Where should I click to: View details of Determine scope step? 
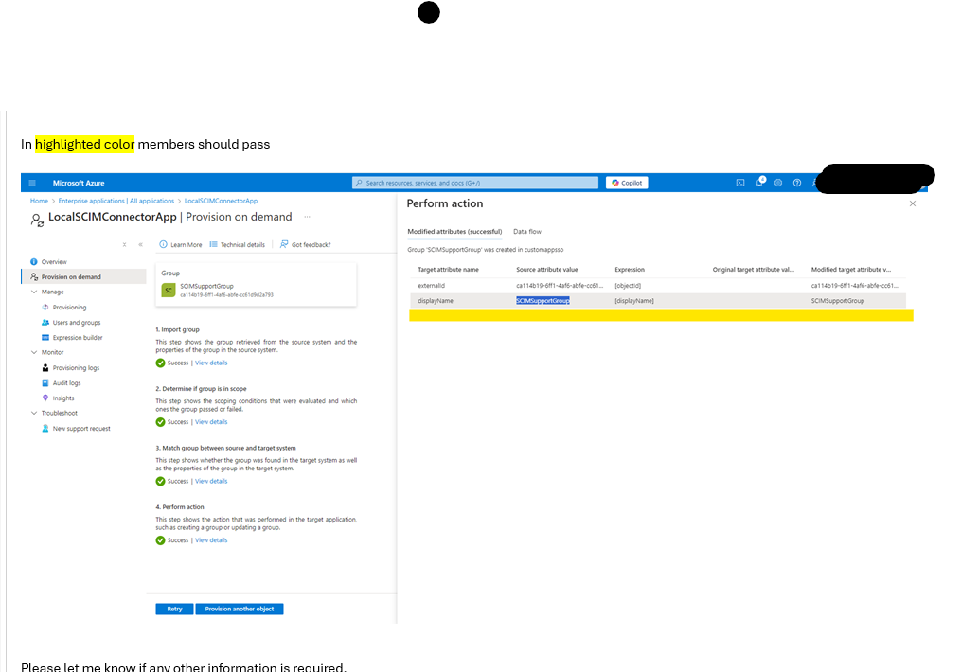click(211, 422)
